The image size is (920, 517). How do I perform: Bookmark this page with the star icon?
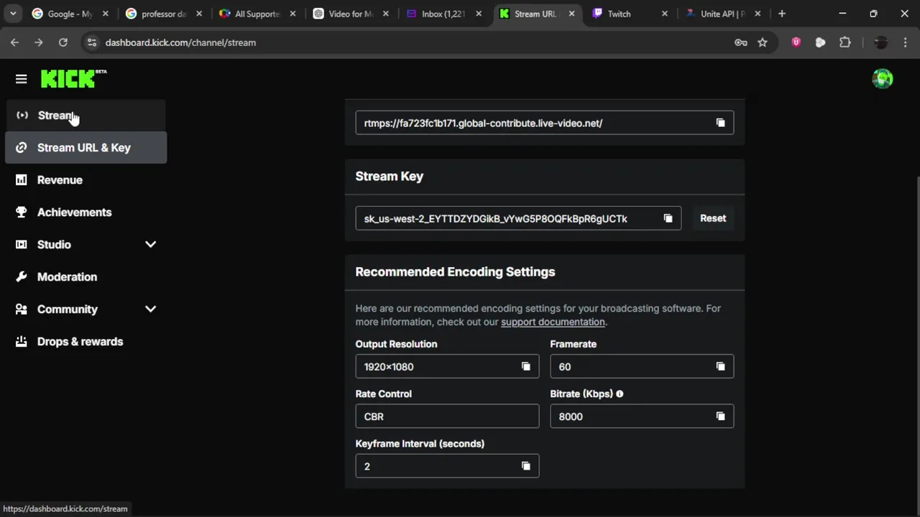point(763,42)
